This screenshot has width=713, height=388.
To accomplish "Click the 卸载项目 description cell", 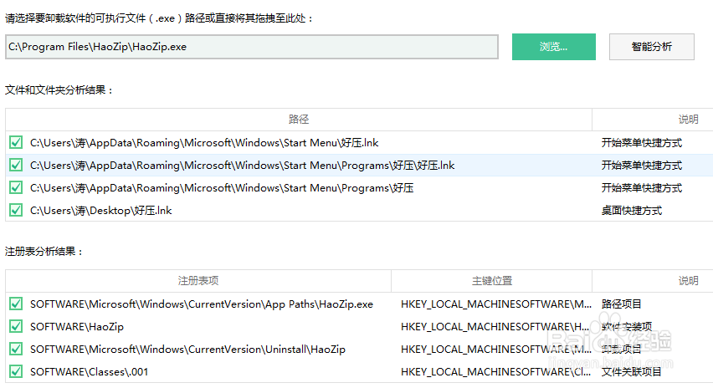I will [x=622, y=350].
